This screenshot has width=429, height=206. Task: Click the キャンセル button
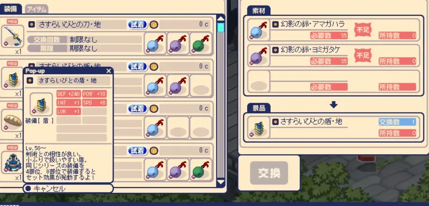pyautogui.click(x=68, y=189)
